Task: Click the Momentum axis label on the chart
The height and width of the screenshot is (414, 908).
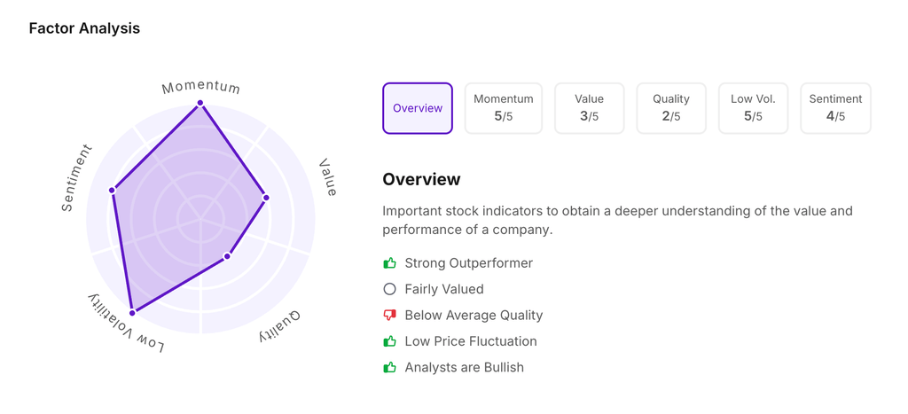Action: [200, 87]
